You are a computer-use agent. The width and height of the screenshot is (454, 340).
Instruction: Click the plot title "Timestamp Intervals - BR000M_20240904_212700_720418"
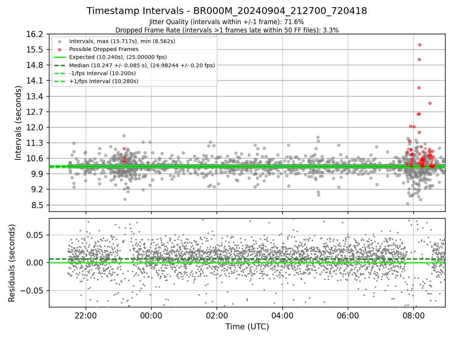pyautogui.click(x=227, y=11)
